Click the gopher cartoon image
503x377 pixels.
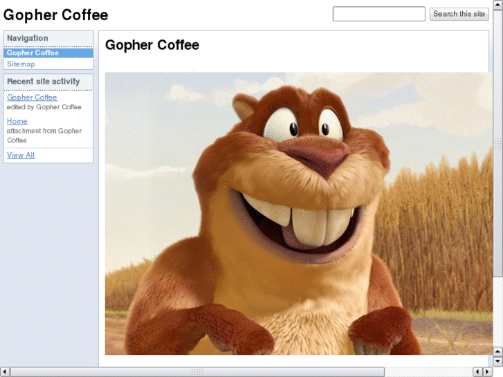(299, 213)
